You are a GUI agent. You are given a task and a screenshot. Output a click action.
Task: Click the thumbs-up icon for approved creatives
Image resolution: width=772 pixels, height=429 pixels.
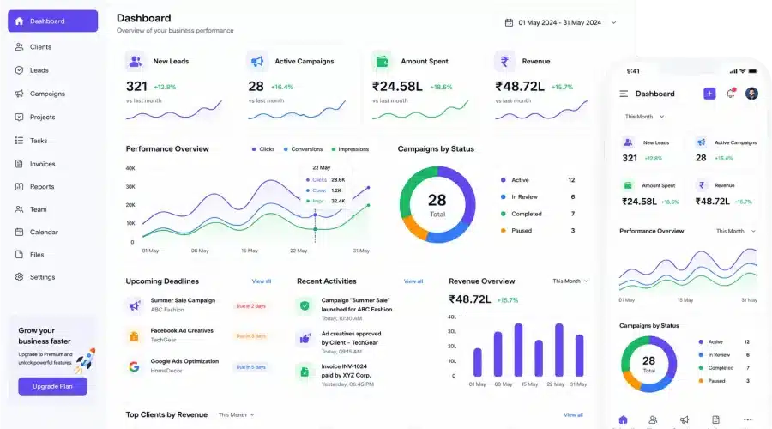305,338
